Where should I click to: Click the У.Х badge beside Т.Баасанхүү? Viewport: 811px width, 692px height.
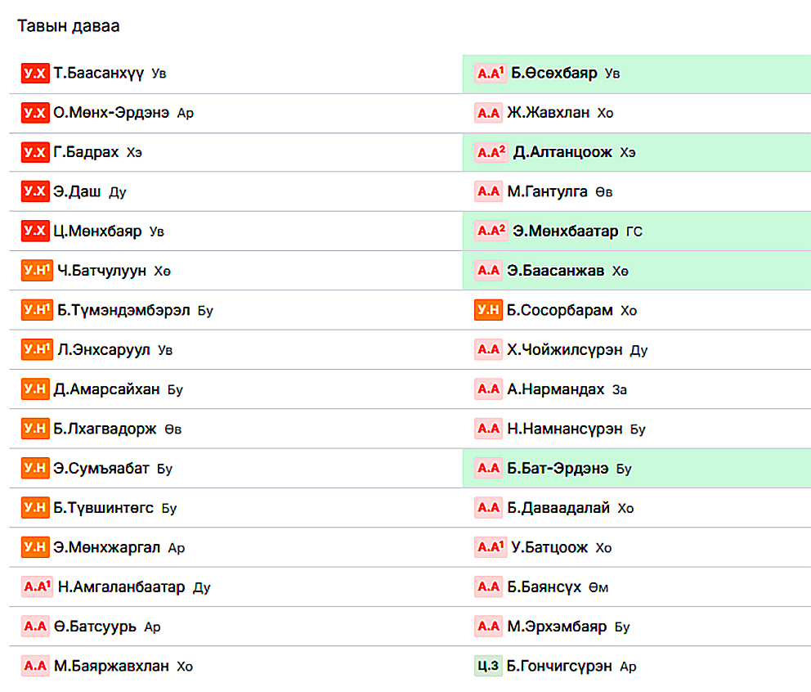click(35, 73)
